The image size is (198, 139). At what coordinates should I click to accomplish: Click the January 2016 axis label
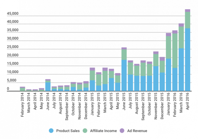(x=168, y=104)
